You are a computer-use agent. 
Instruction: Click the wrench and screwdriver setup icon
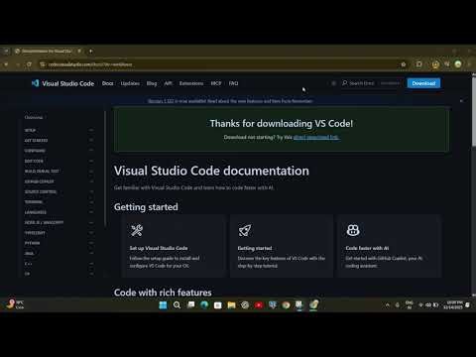pyautogui.click(x=137, y=230)
